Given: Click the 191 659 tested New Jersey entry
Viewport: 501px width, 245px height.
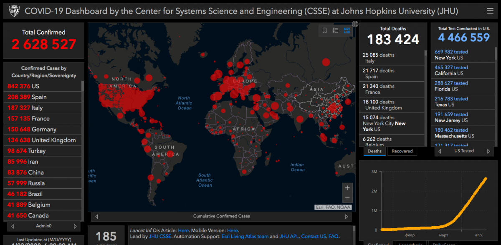Looking at the screenshot, I should point(462,117).
